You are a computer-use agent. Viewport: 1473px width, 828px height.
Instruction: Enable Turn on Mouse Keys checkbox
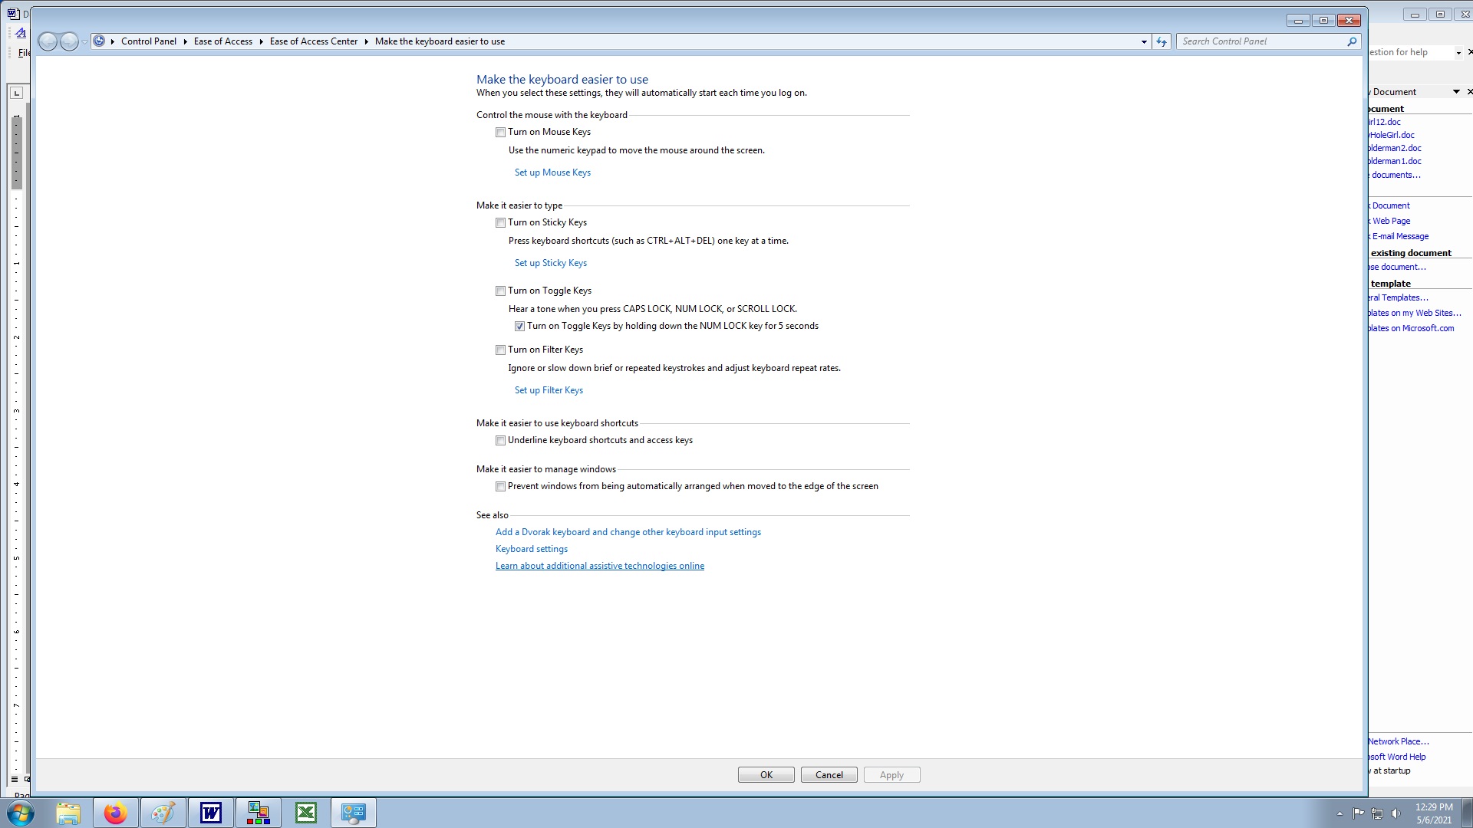coord(501,133)
